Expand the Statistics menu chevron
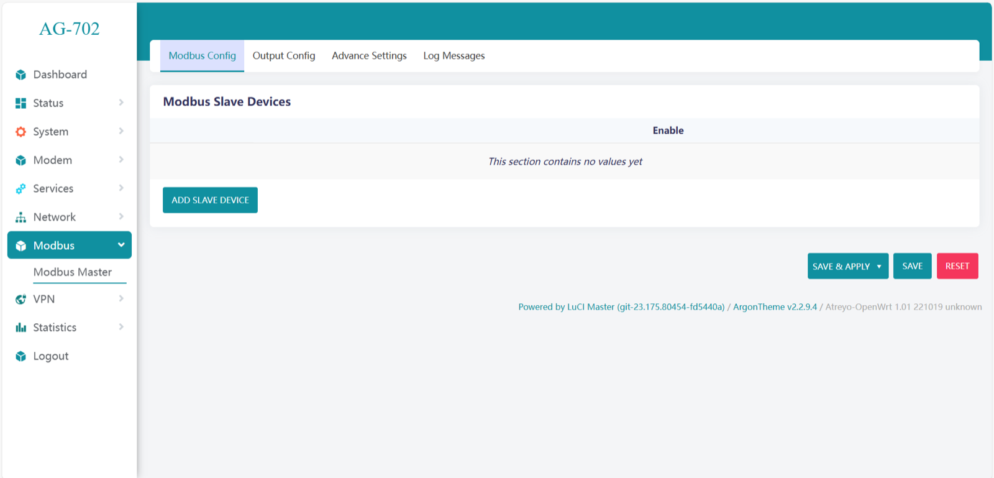 click(121, 327)
